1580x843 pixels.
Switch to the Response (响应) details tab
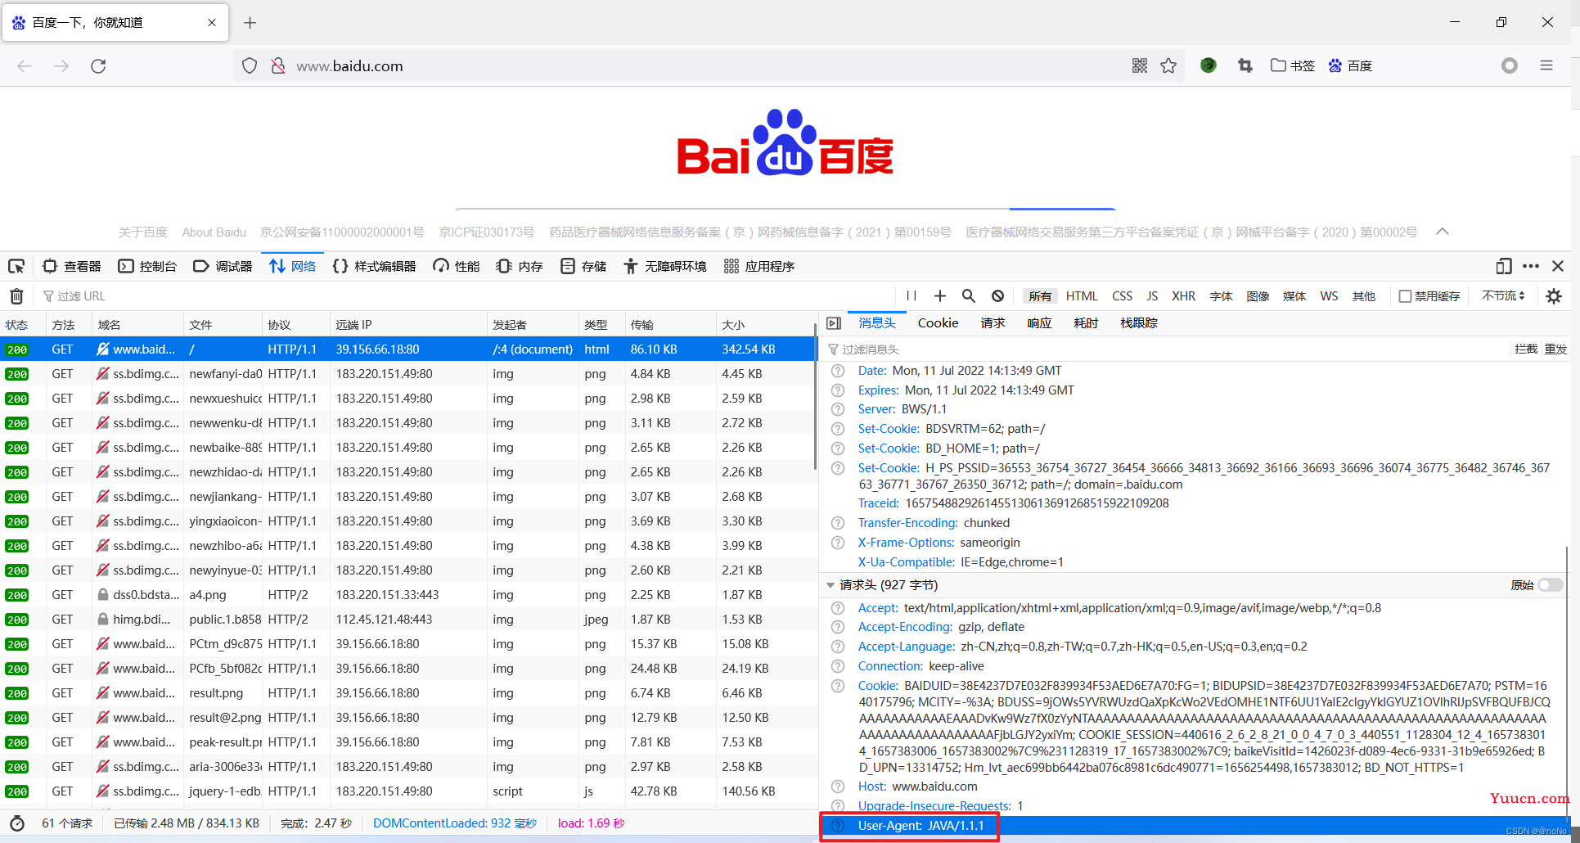pos(1039,323)
